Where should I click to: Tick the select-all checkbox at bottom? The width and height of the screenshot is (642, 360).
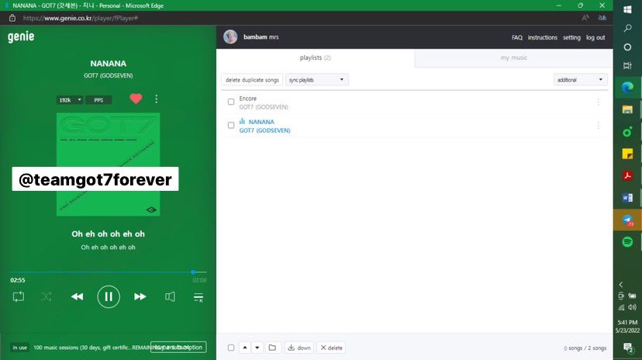231,348
